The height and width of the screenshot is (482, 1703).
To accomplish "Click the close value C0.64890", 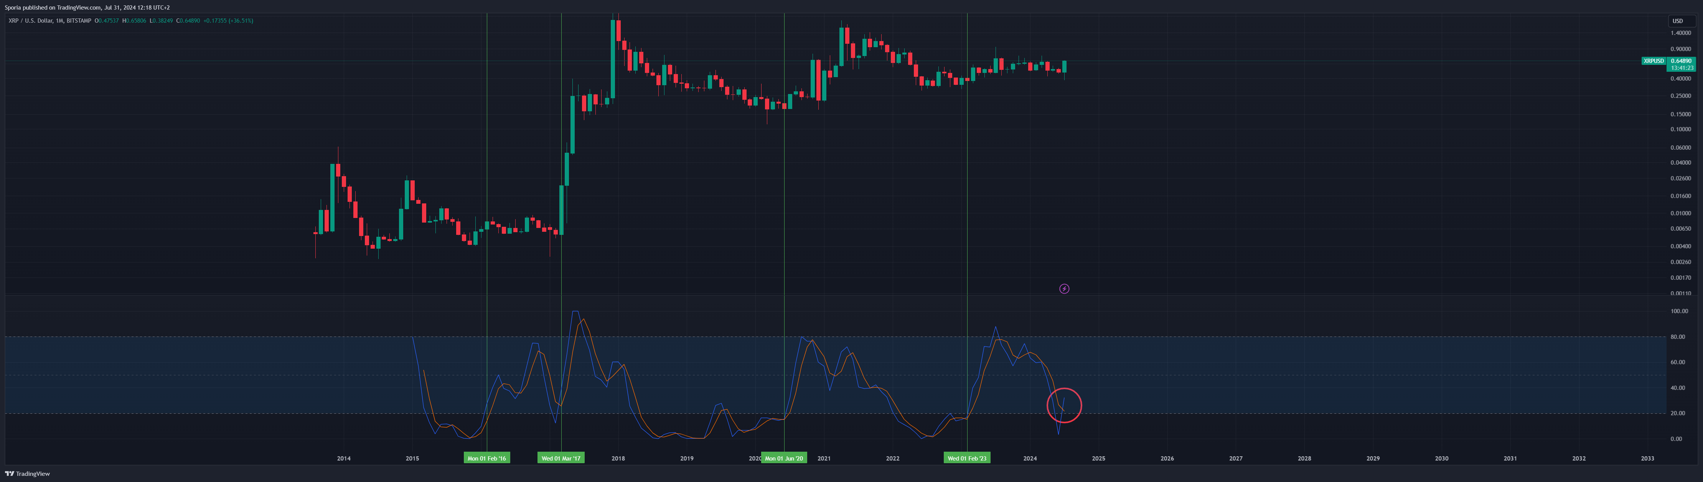I will (x=188, y=20).
